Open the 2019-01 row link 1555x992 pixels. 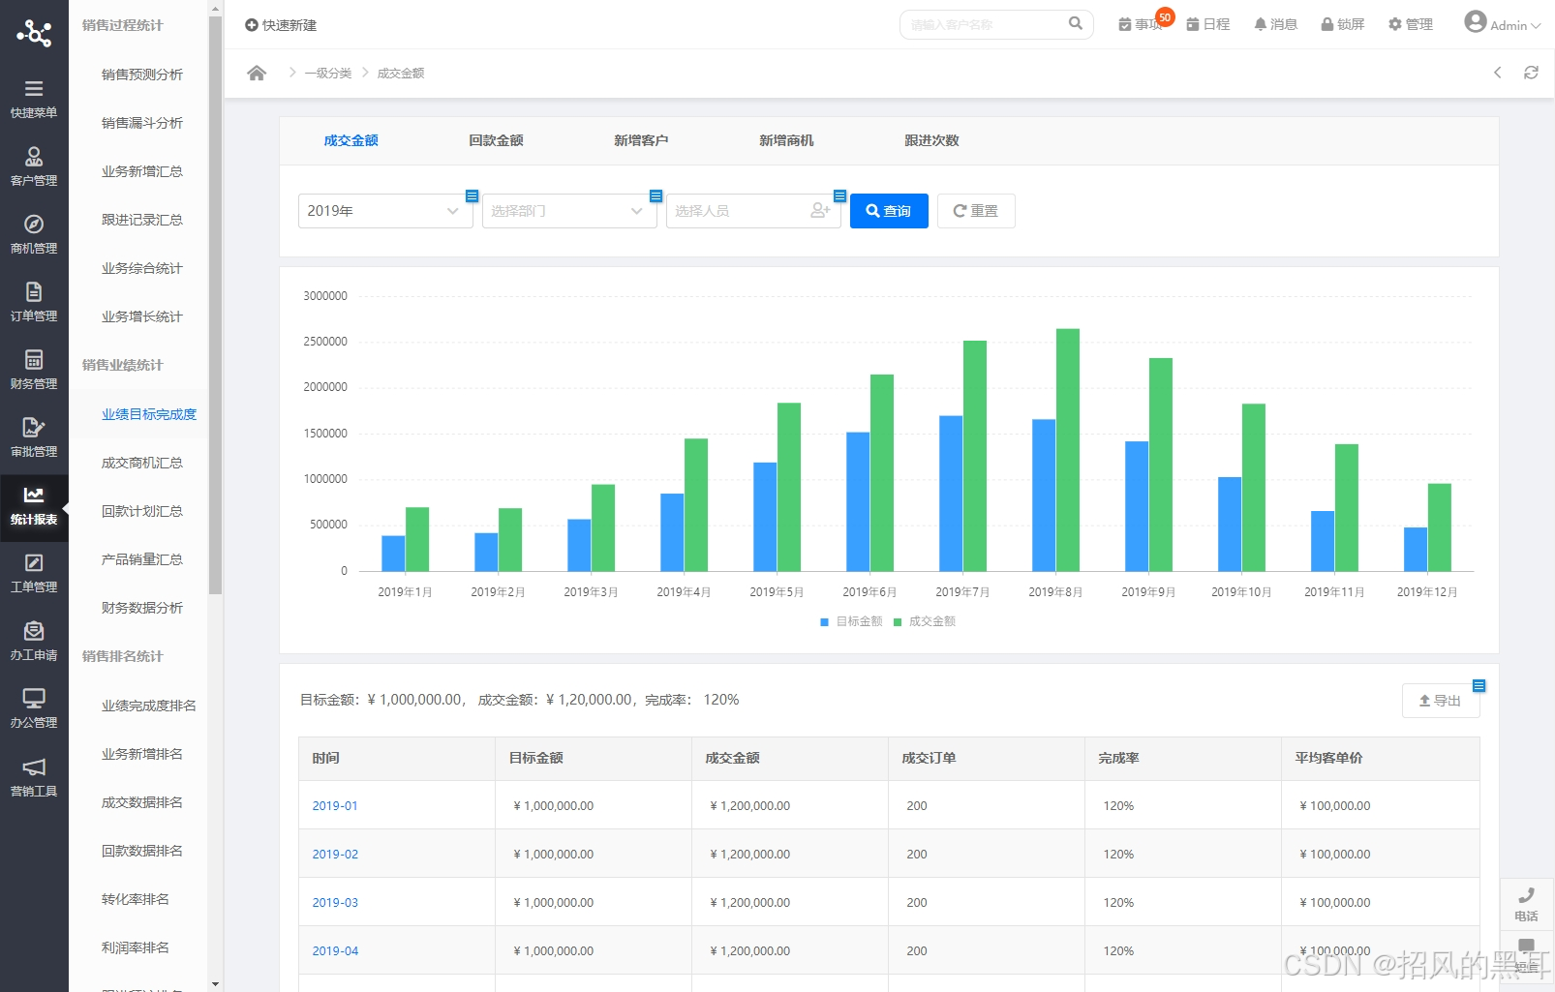coord(335,805)
